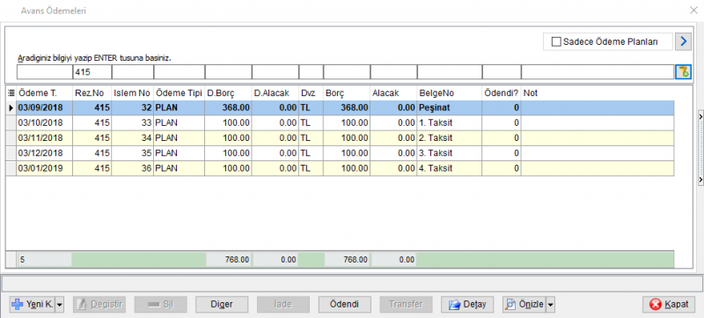
Task: Open the Detay button
Action: [x=467, y=304]
